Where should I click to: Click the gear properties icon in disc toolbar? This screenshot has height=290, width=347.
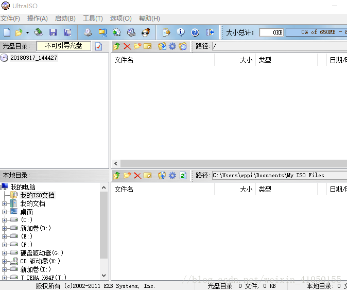172,46
